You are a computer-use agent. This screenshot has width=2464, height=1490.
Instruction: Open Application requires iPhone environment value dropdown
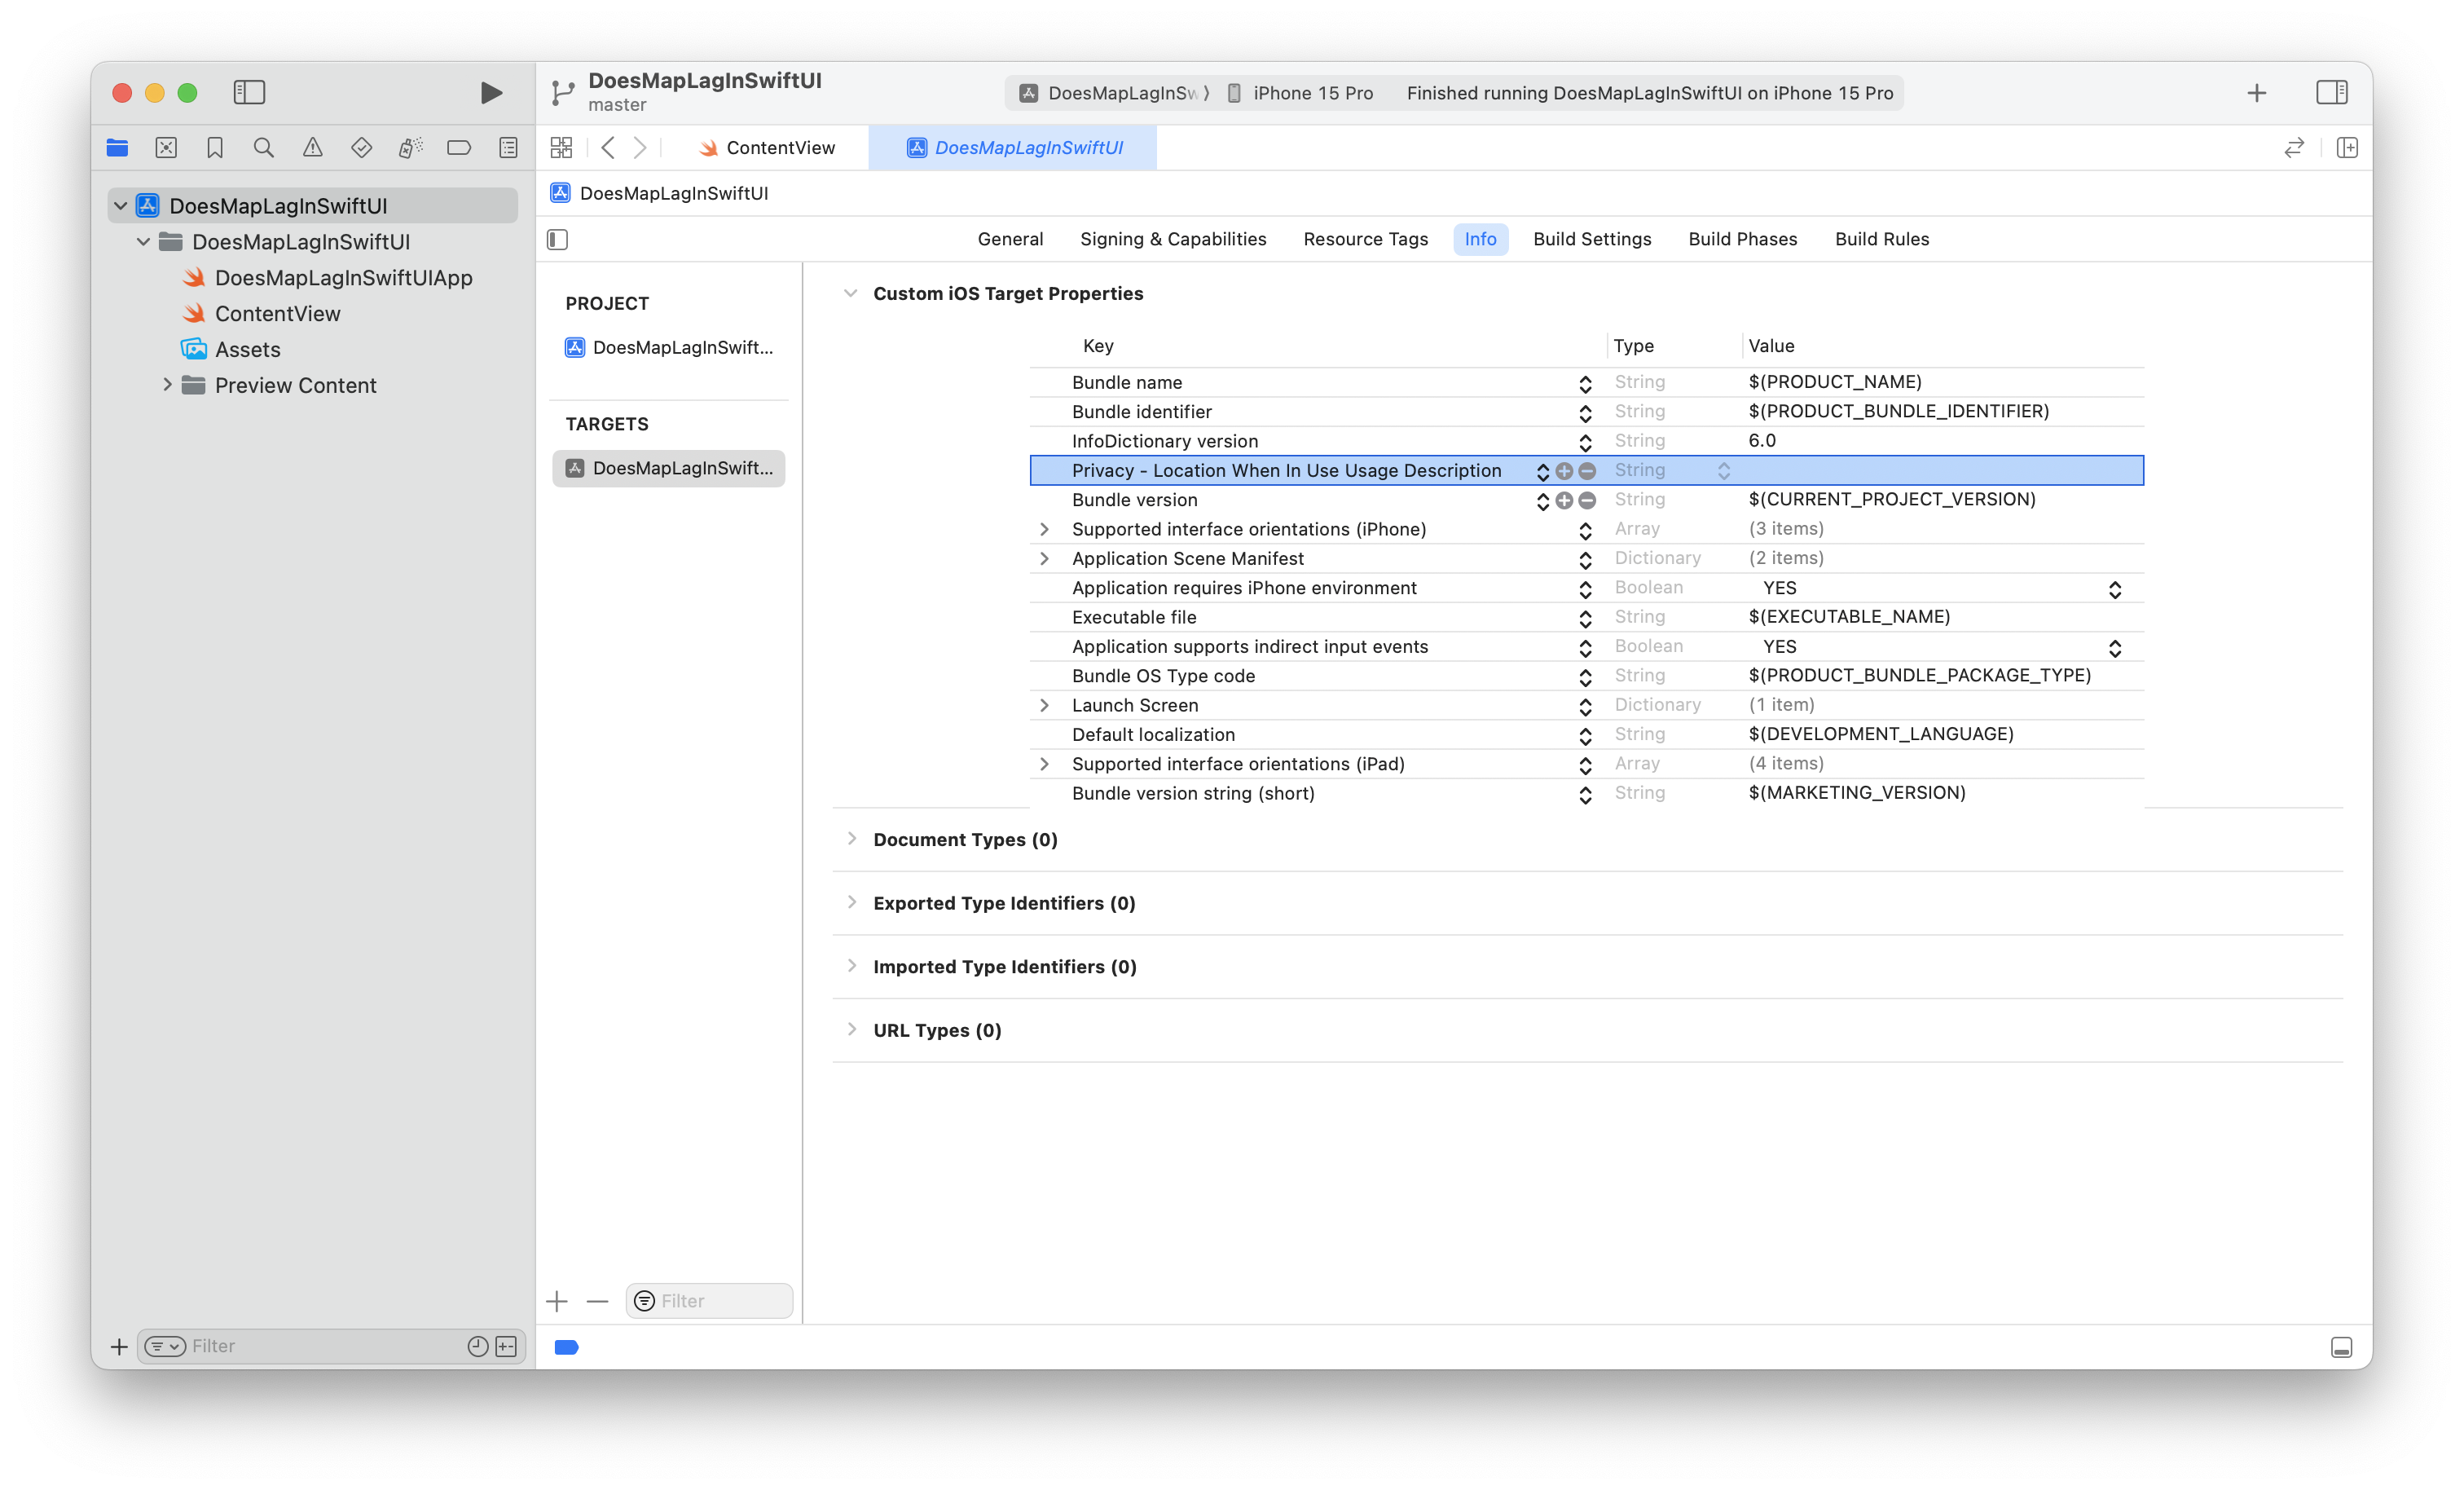[x=2114, y=589]
